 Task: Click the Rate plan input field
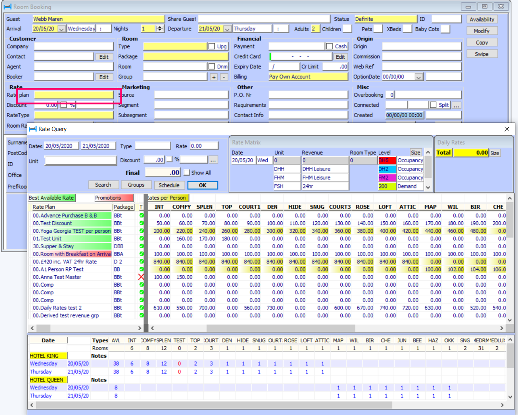(74, 95)
